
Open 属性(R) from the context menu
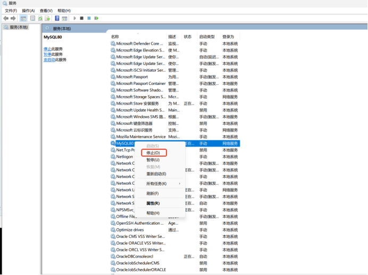[153, 203]
